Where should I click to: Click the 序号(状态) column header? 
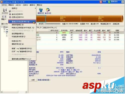54,30
